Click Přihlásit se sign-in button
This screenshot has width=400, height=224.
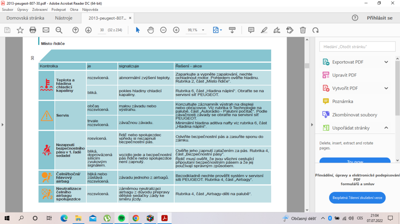380,18
